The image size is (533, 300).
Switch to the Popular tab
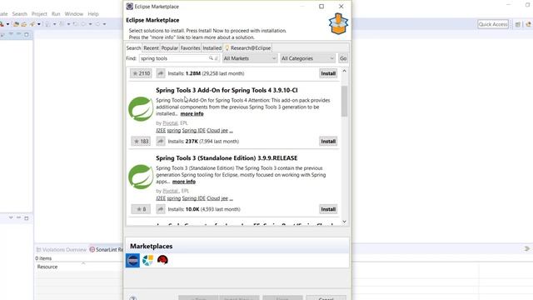coord(169,48)
